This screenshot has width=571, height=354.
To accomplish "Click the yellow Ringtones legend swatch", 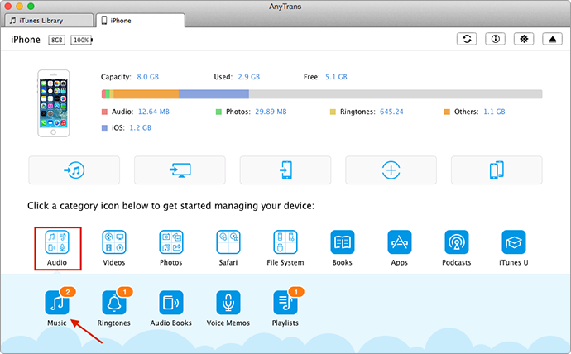I will (333, 112).
